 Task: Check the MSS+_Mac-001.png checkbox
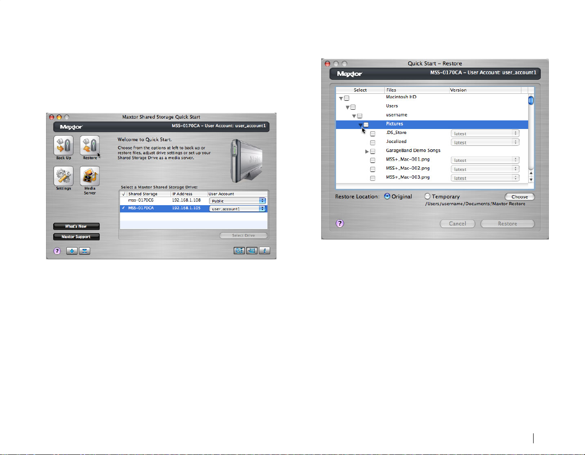click(x=373, y=160)
